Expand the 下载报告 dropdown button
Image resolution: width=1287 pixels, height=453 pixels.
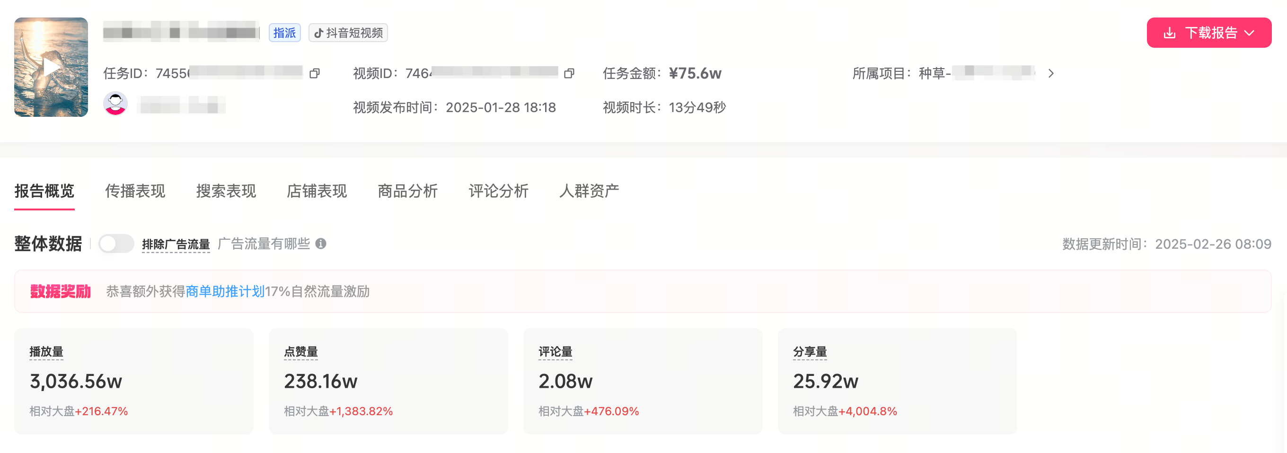point(1208,33)
